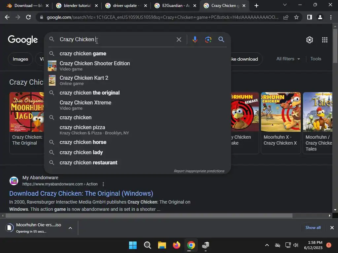Search by image with Google Lens icon
This screenshot has width=338, height=253.
click(208, 40)
